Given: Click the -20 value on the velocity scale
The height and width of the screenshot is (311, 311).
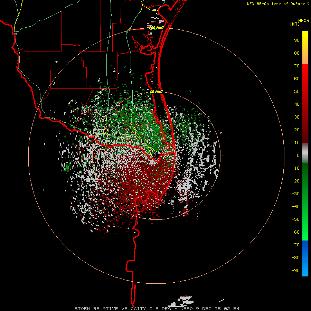Looking at the screenshot, I should pyautogui.click(x=295, y=181).
